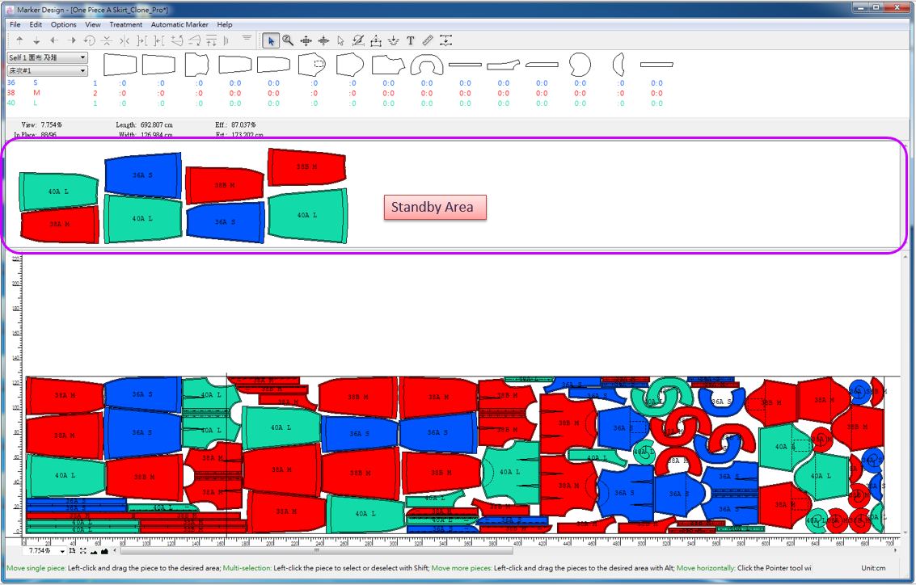Click the rotate counterclockwise arrow icon
This screenshot has height=585, width=916.
[89, 40]
